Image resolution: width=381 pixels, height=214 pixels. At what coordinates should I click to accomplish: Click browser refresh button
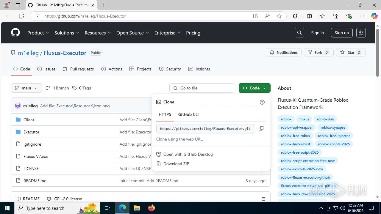(21, 16)
